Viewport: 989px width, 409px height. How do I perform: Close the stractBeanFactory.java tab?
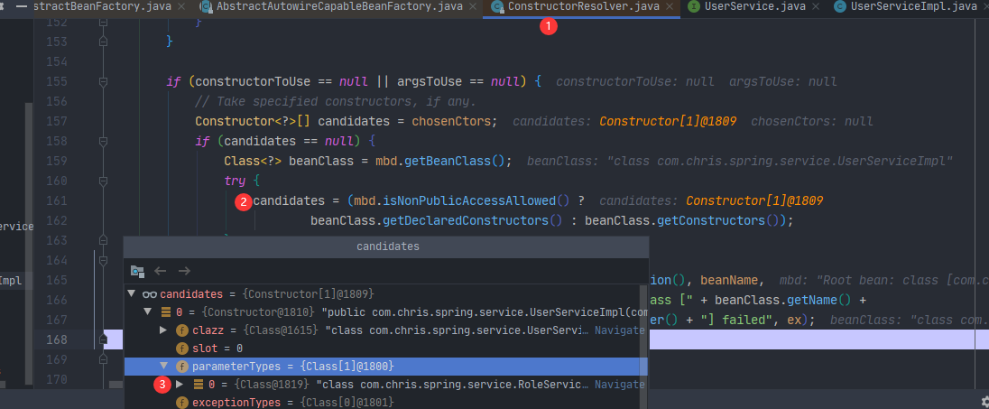(x=182, y=7)
